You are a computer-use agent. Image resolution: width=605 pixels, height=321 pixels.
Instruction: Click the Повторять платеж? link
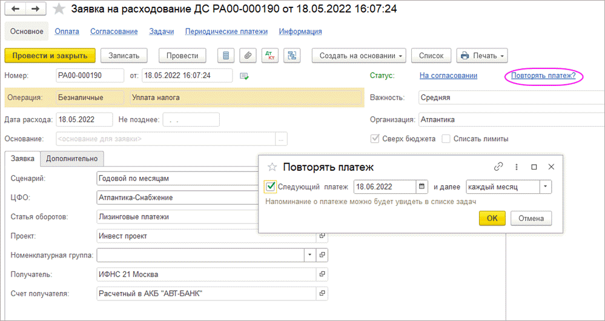pyautogui.click(x=543, y=76)
